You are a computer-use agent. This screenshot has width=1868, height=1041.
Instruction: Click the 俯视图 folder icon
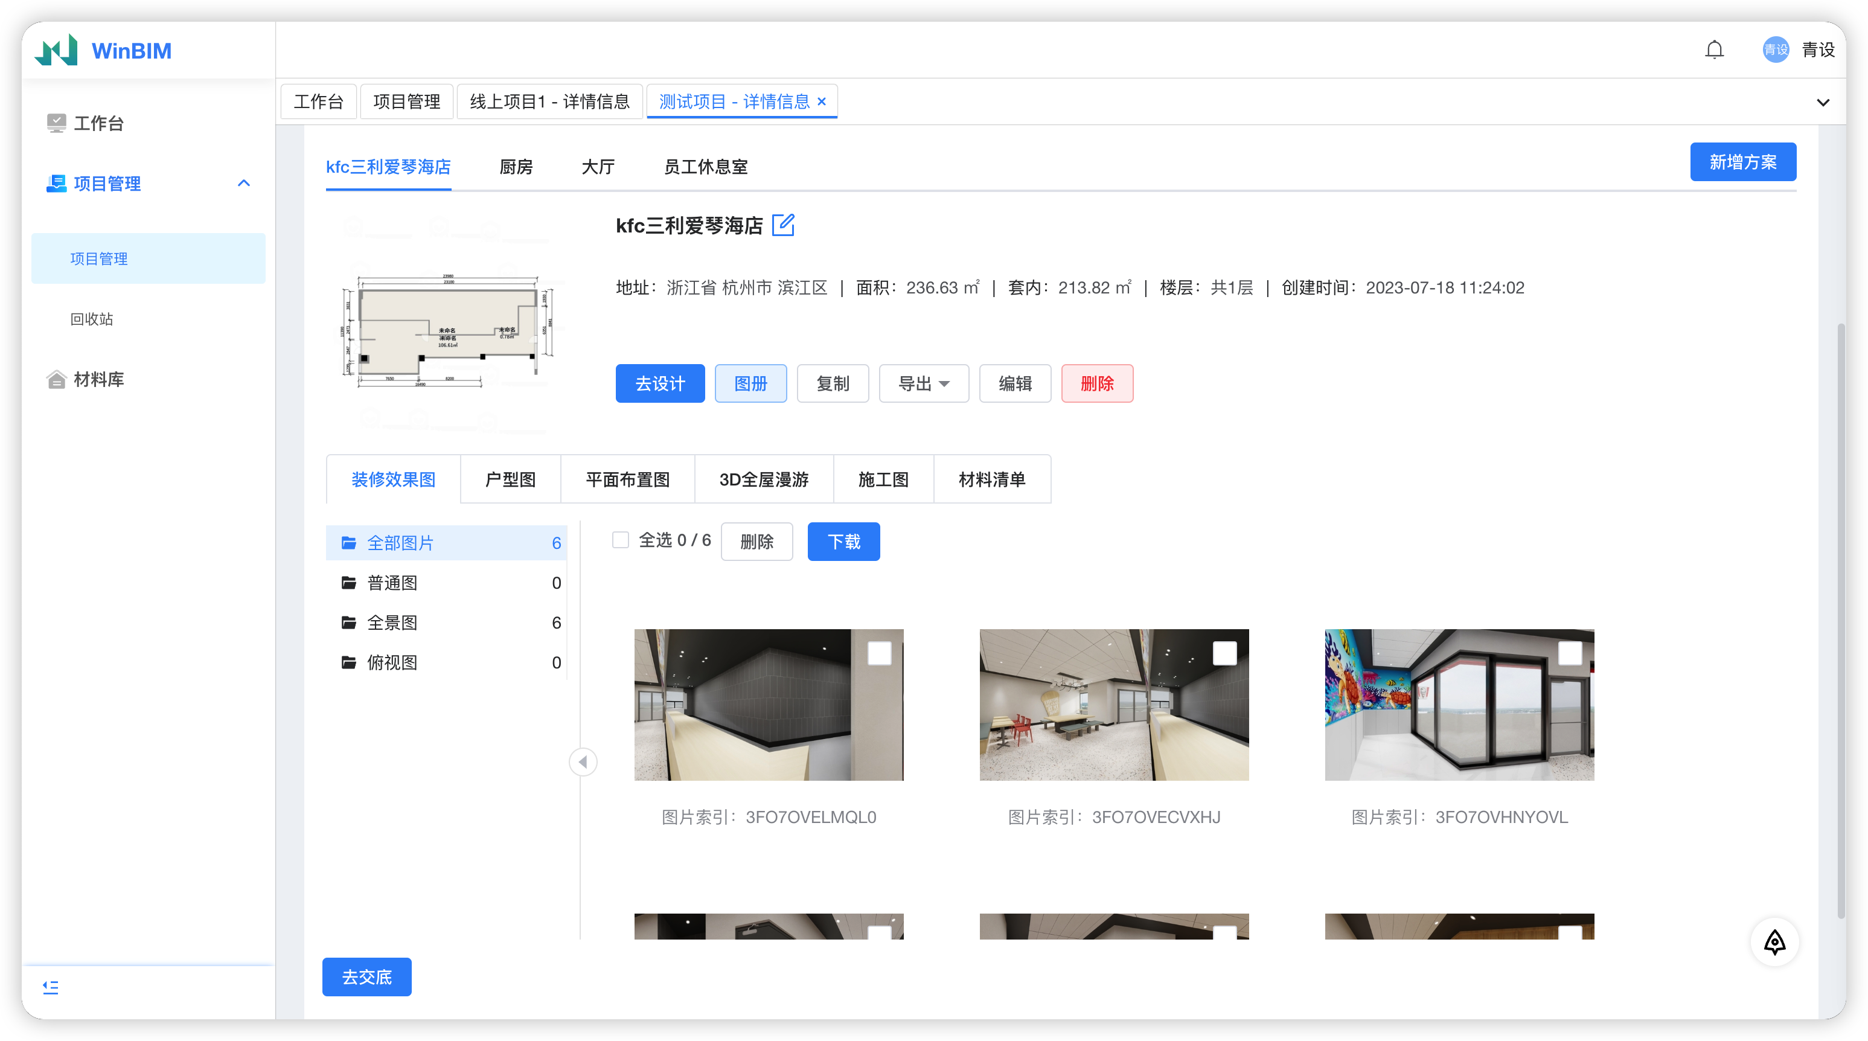pos(349,662)
